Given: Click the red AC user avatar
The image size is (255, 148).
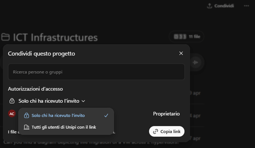Looking at the screenshot, I should click(x=12, y=114).
